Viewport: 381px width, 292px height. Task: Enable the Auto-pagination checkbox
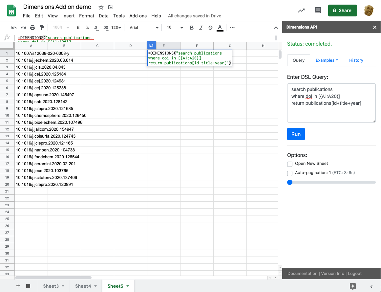coord(290,173)
